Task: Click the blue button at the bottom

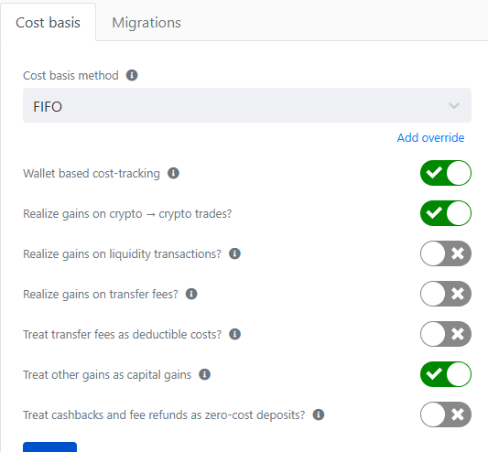Action: tap(49, 447)
